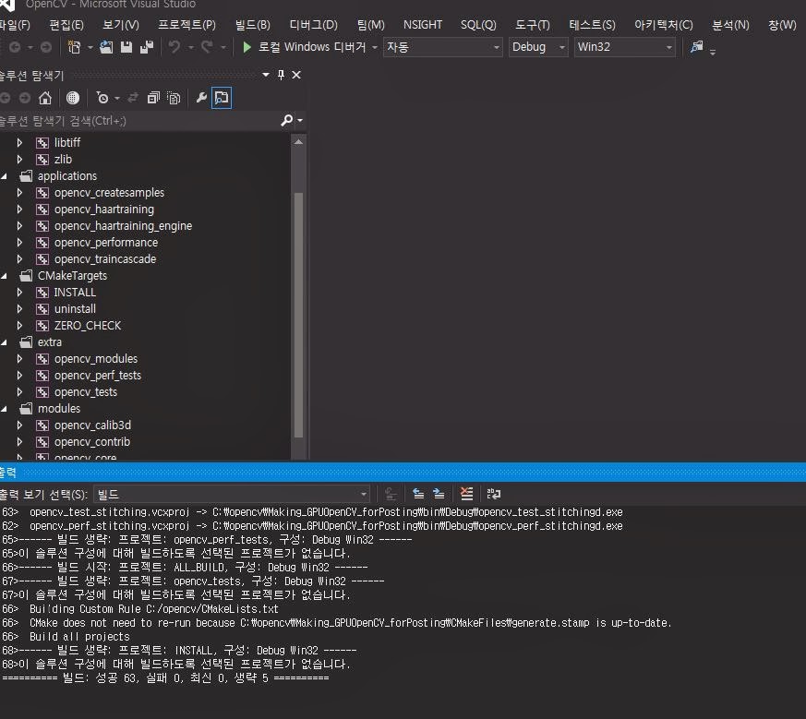Open Solution Explorer Properties via the wrench icon
This screenshot has width=806, height=719.
click(200, 97)
